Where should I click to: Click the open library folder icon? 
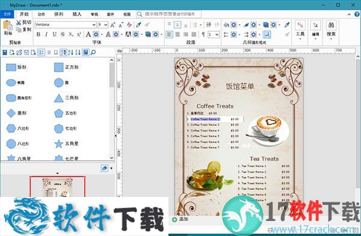click(19, 53)
